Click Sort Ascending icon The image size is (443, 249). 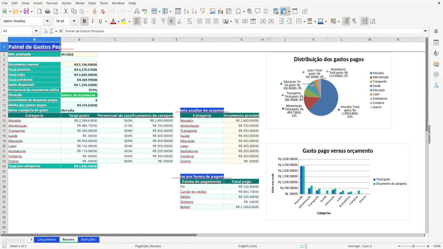pos(186,11)
